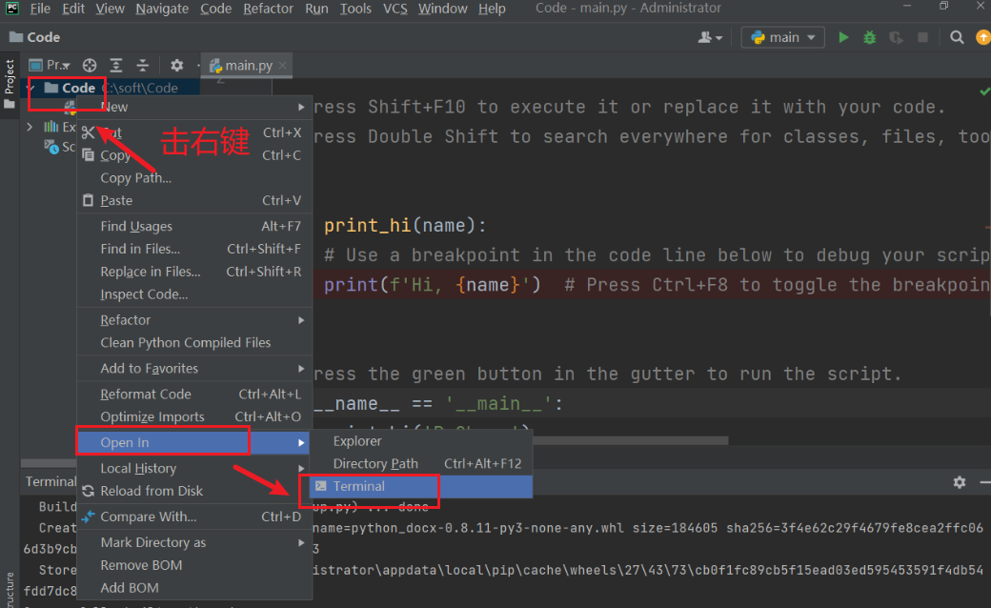Open the Project view selector dropdown
Viewport: 991px width, 608px height.
50,65
